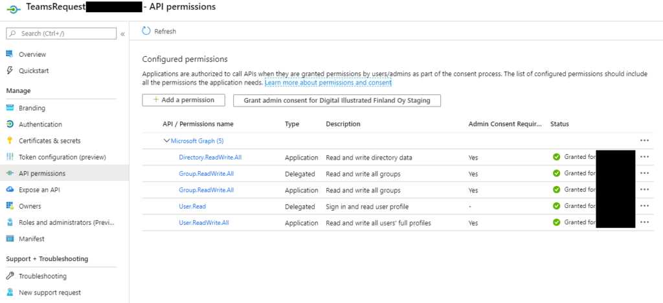Select the Quickstart lightning icon
663x303 pixels.
pyautogui.click(x=10, y=70)
